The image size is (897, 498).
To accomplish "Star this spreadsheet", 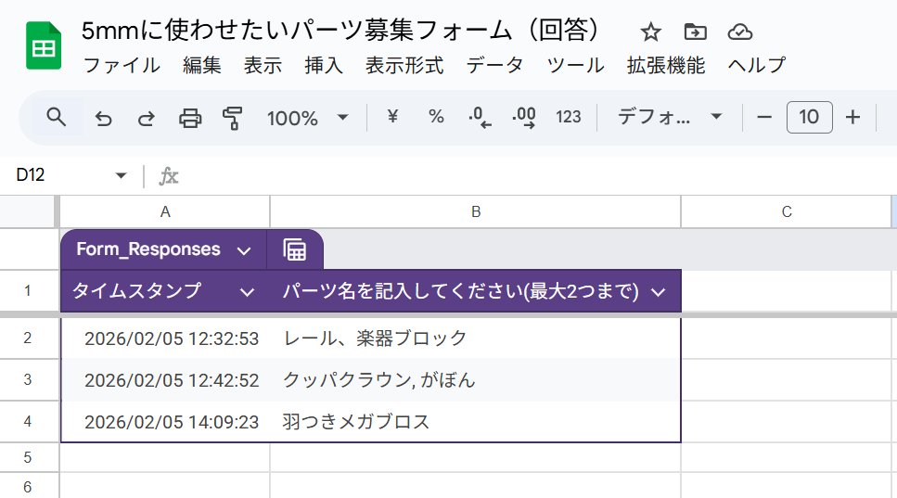I will pos(650,32).
